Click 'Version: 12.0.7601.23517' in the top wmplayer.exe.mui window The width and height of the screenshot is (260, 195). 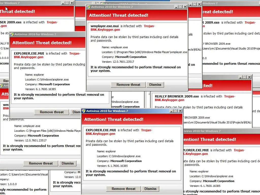click(x=118, y=62)
